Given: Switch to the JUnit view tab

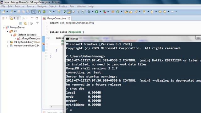Looking at the screenshot, I should [24, 18].
